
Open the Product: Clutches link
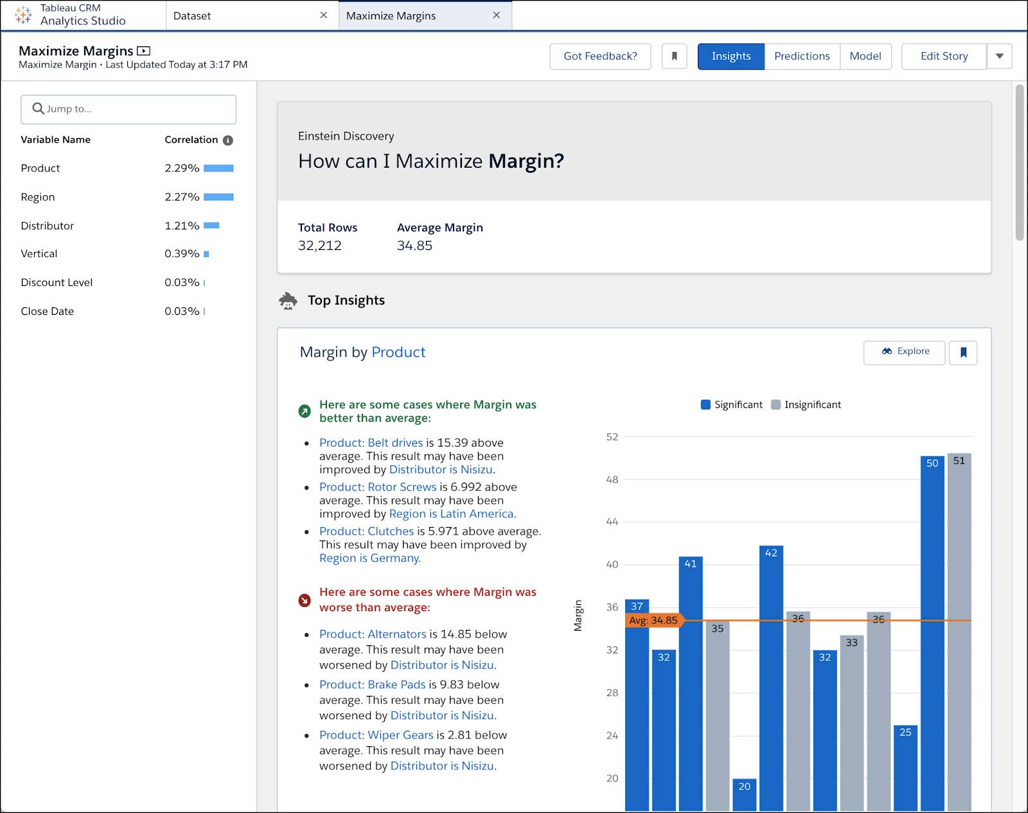click(366, 532)
